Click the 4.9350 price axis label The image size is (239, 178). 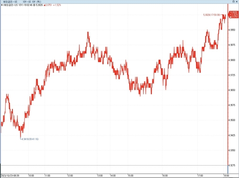point(232,150)
